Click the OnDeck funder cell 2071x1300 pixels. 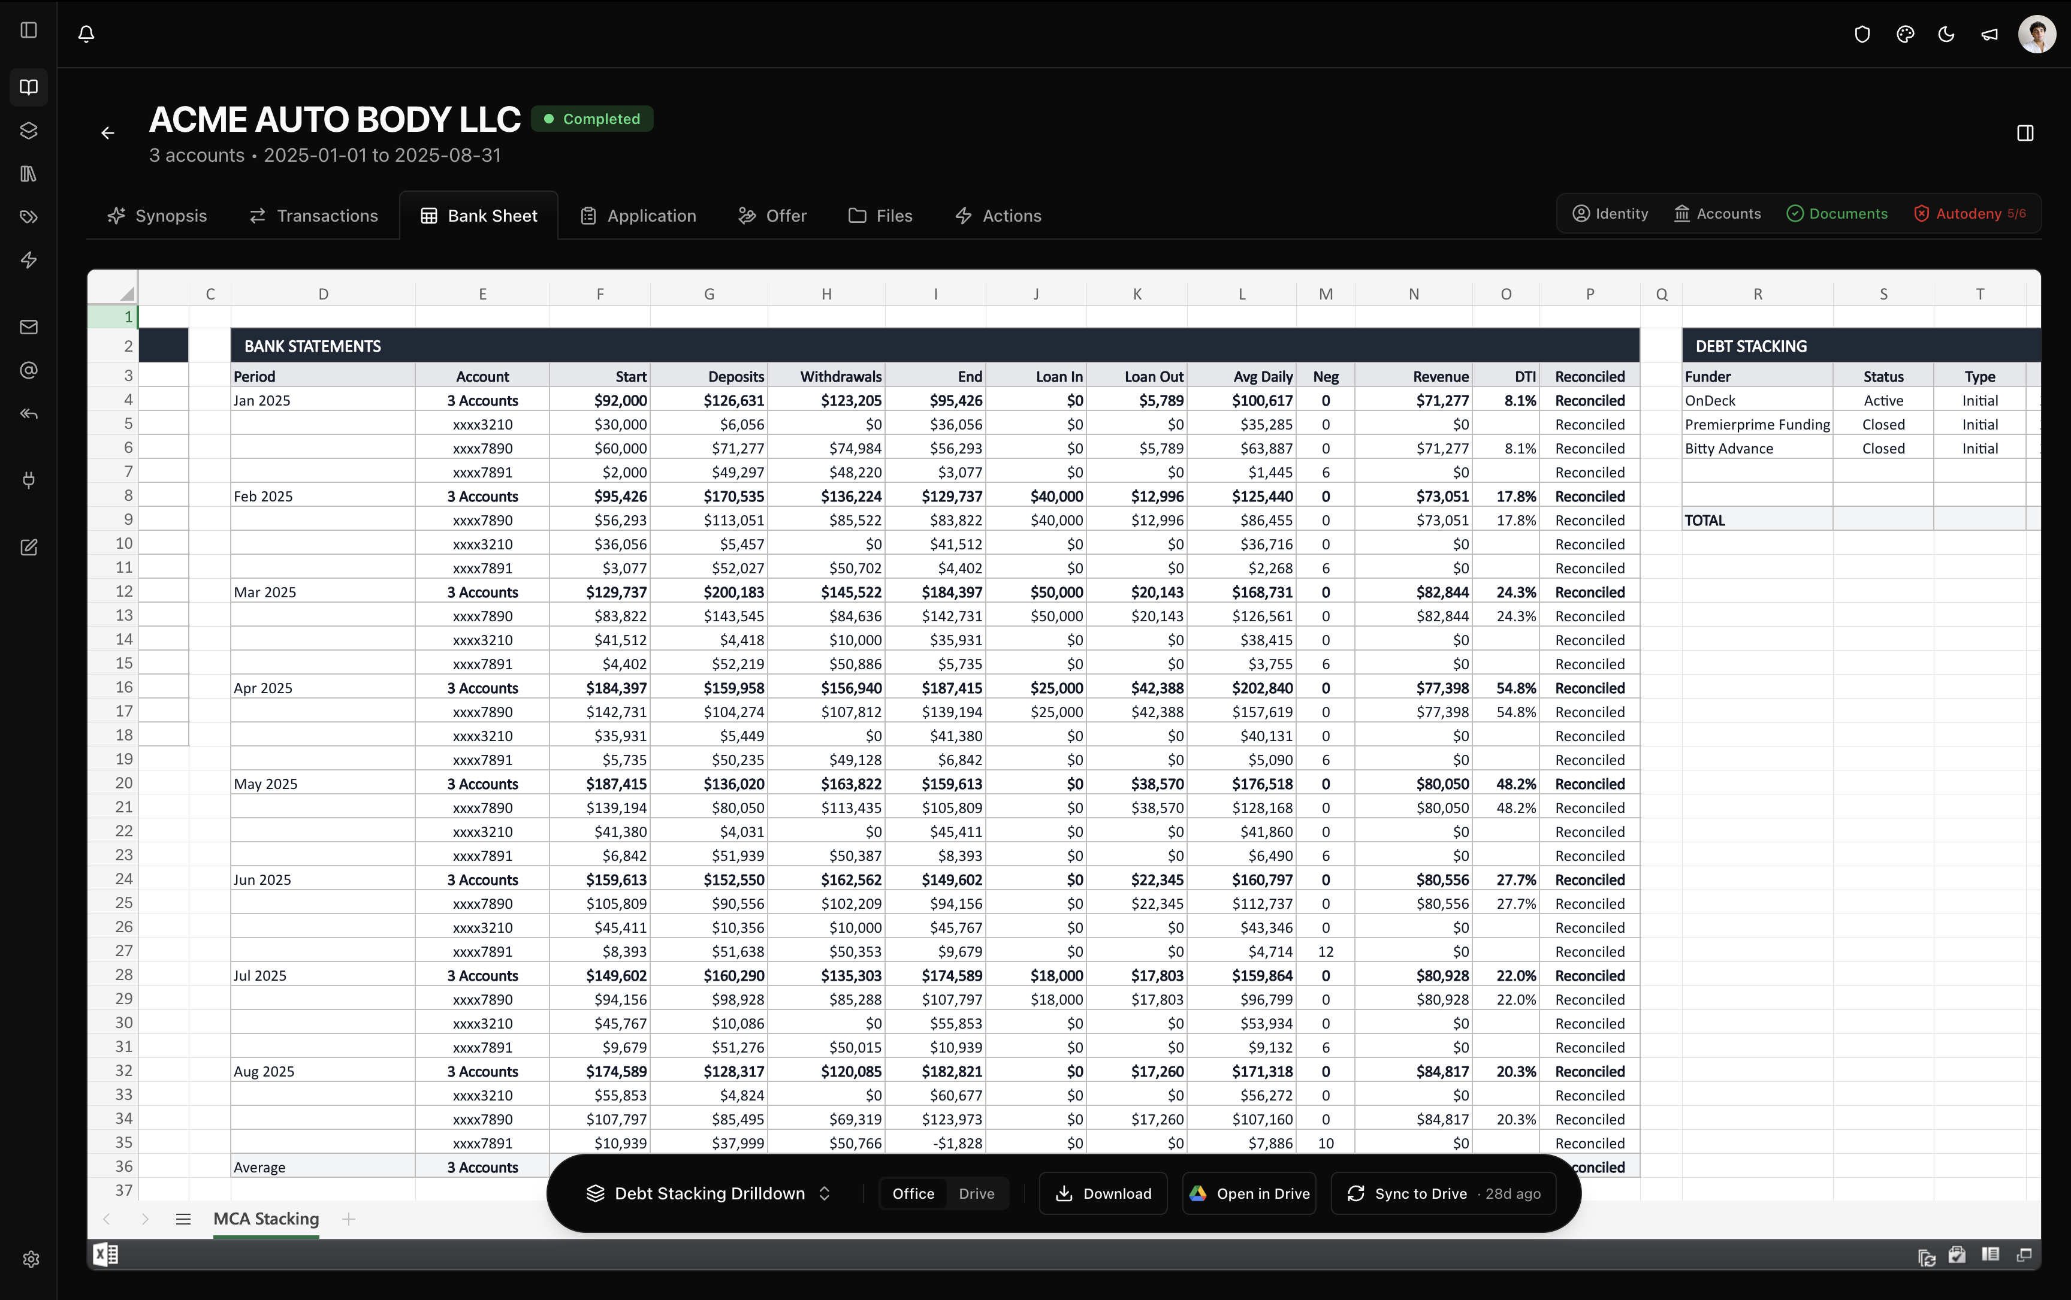1757,401
